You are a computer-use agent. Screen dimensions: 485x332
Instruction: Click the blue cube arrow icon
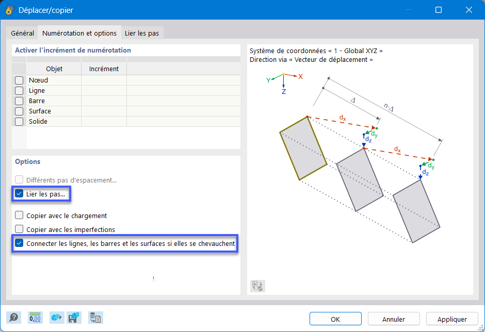click(57, 318)
